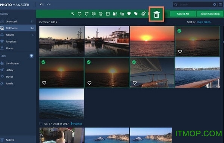
Task: Open Unsorted in the gallery sidebar
Action: [18, 21]
